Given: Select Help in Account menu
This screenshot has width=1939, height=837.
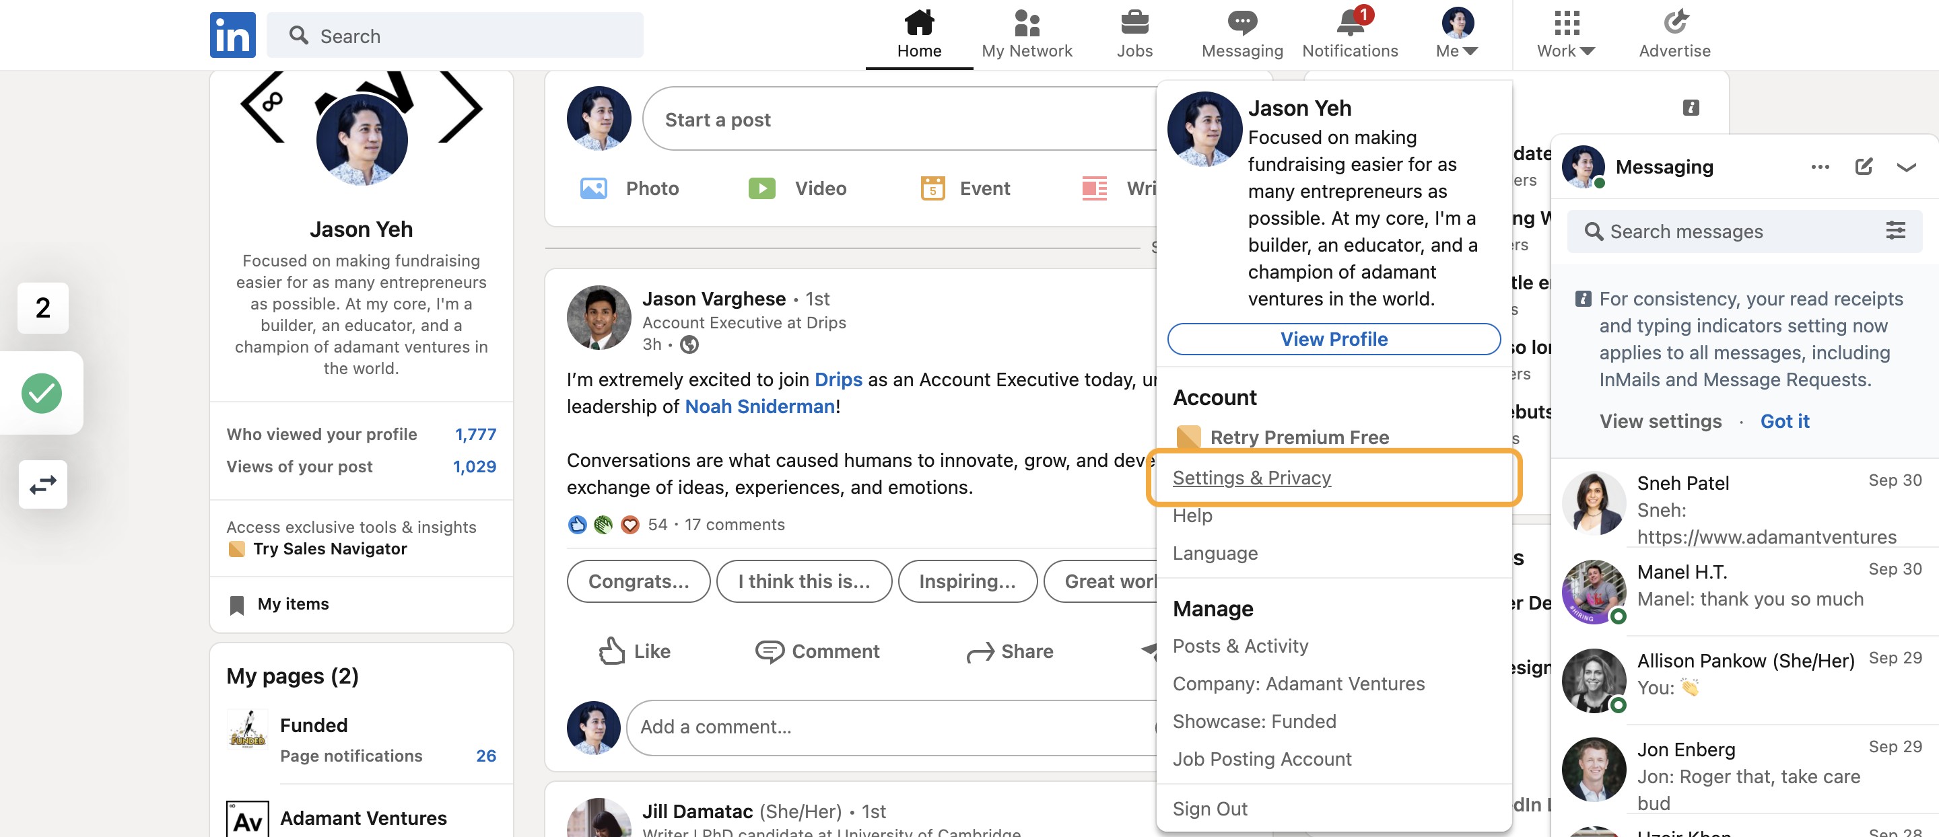Looking at the screenshot, I should [1192, 515].
